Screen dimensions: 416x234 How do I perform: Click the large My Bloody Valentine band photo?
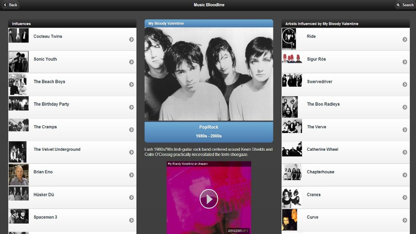coord(209,74)
